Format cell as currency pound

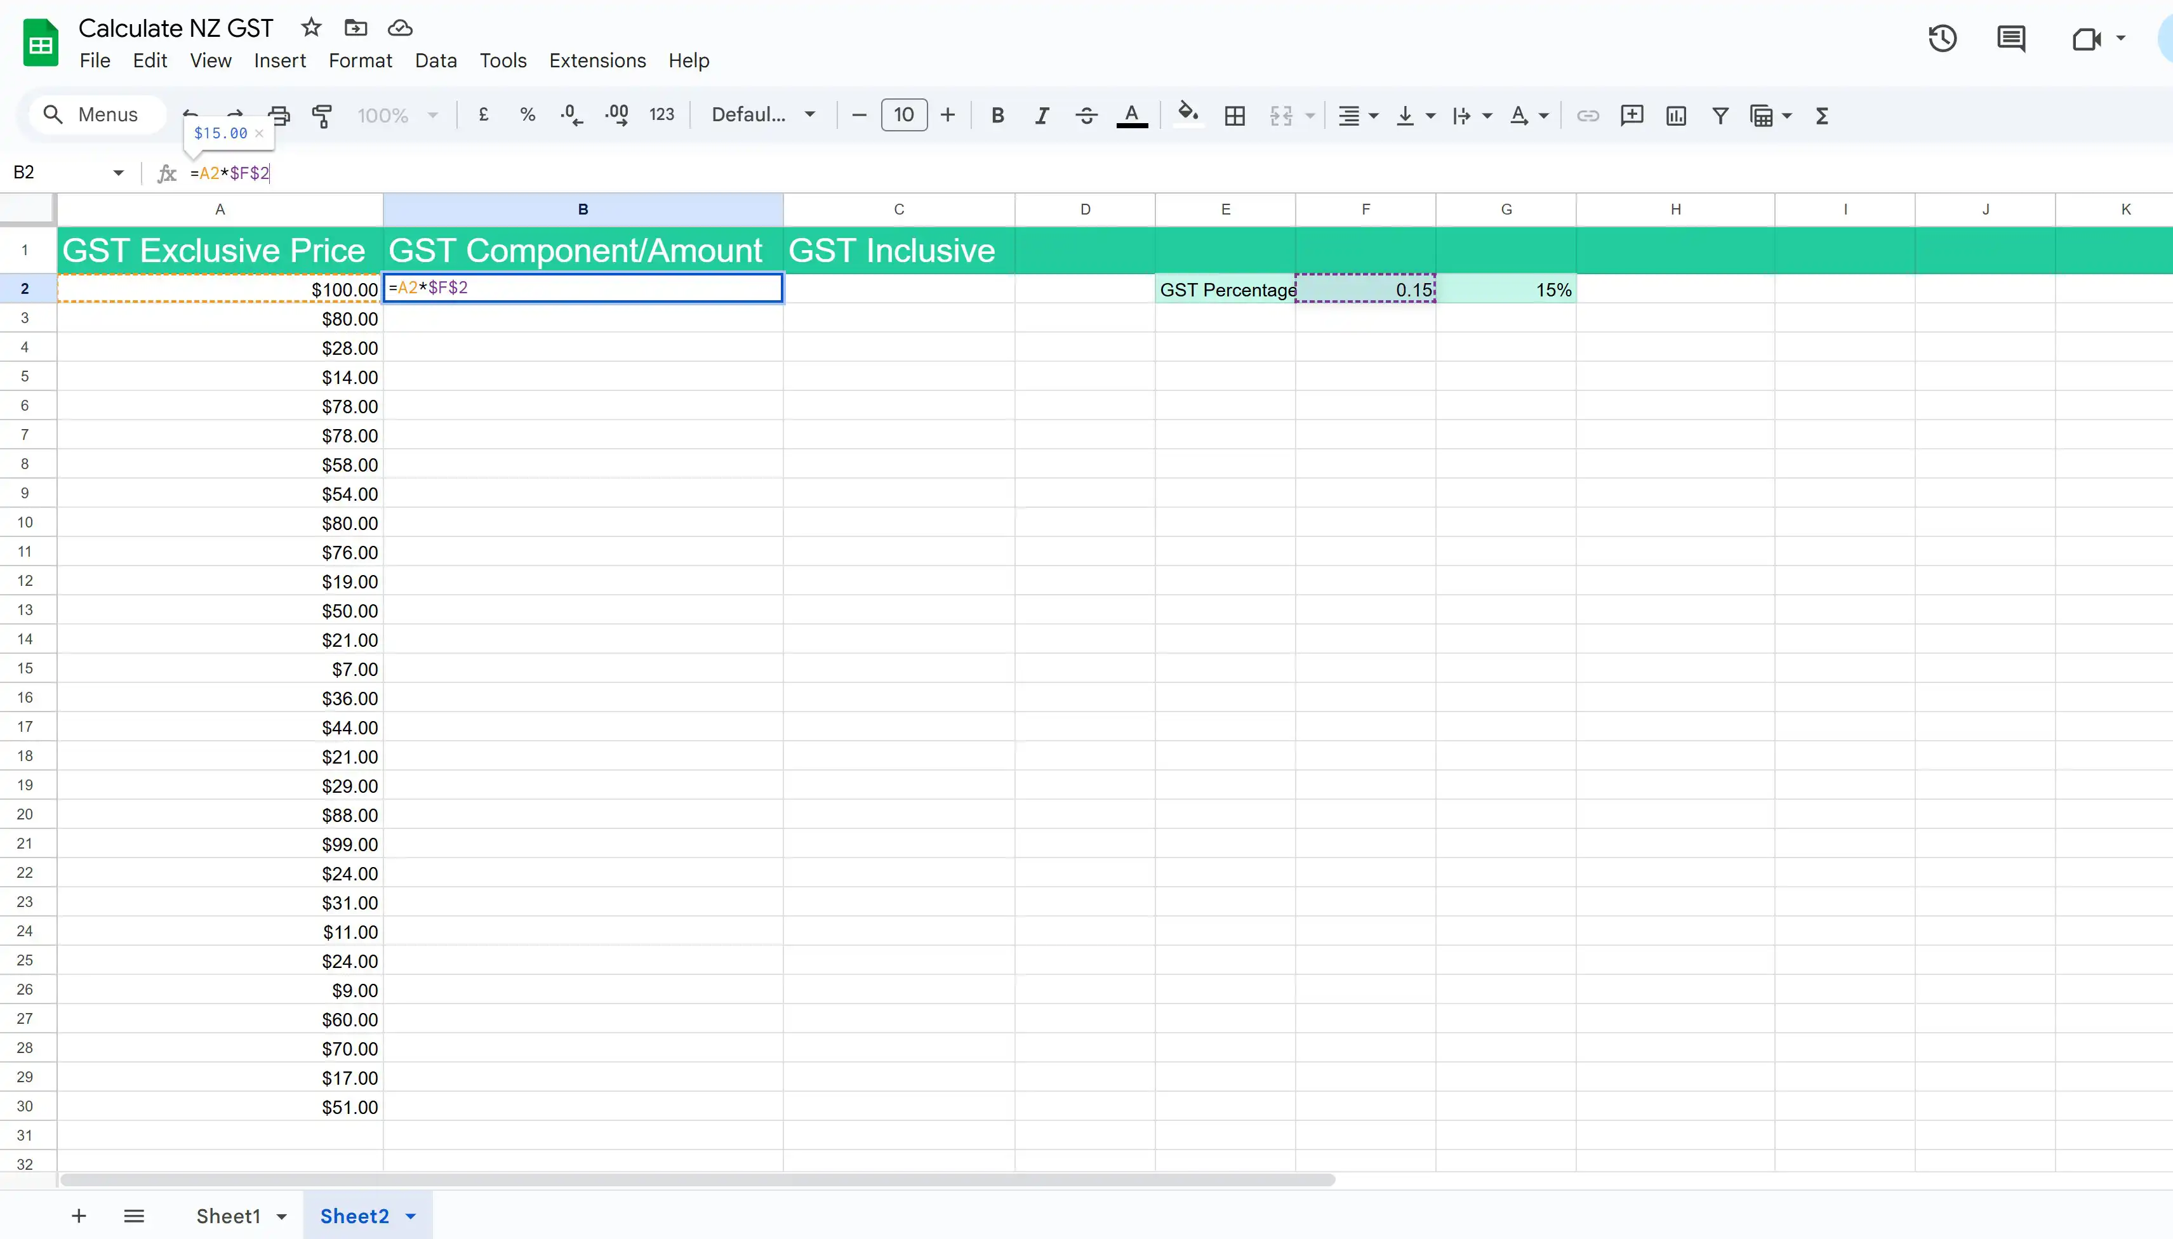tap(483, 115)
